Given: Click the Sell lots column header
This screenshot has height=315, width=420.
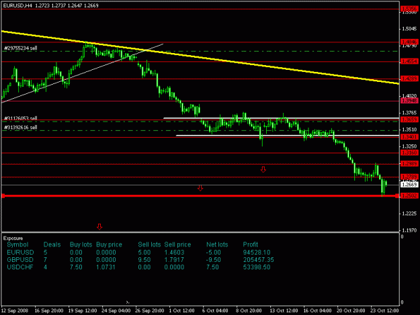Looking at the screenshot, I should 149,244.
